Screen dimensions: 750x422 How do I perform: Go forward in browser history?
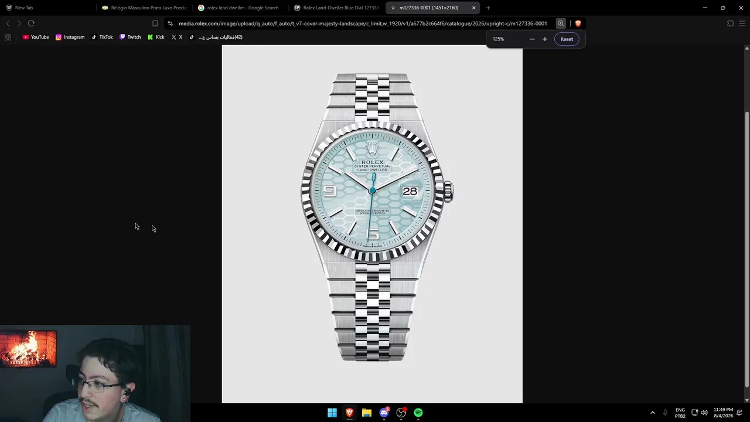point(19,23)
